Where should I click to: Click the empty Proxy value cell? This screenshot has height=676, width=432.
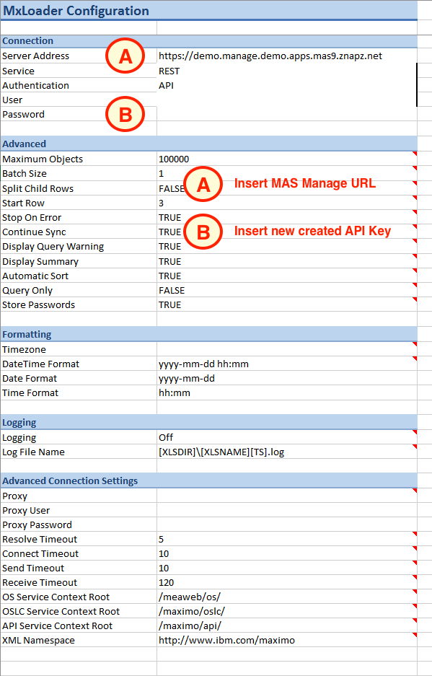(287, 496)
